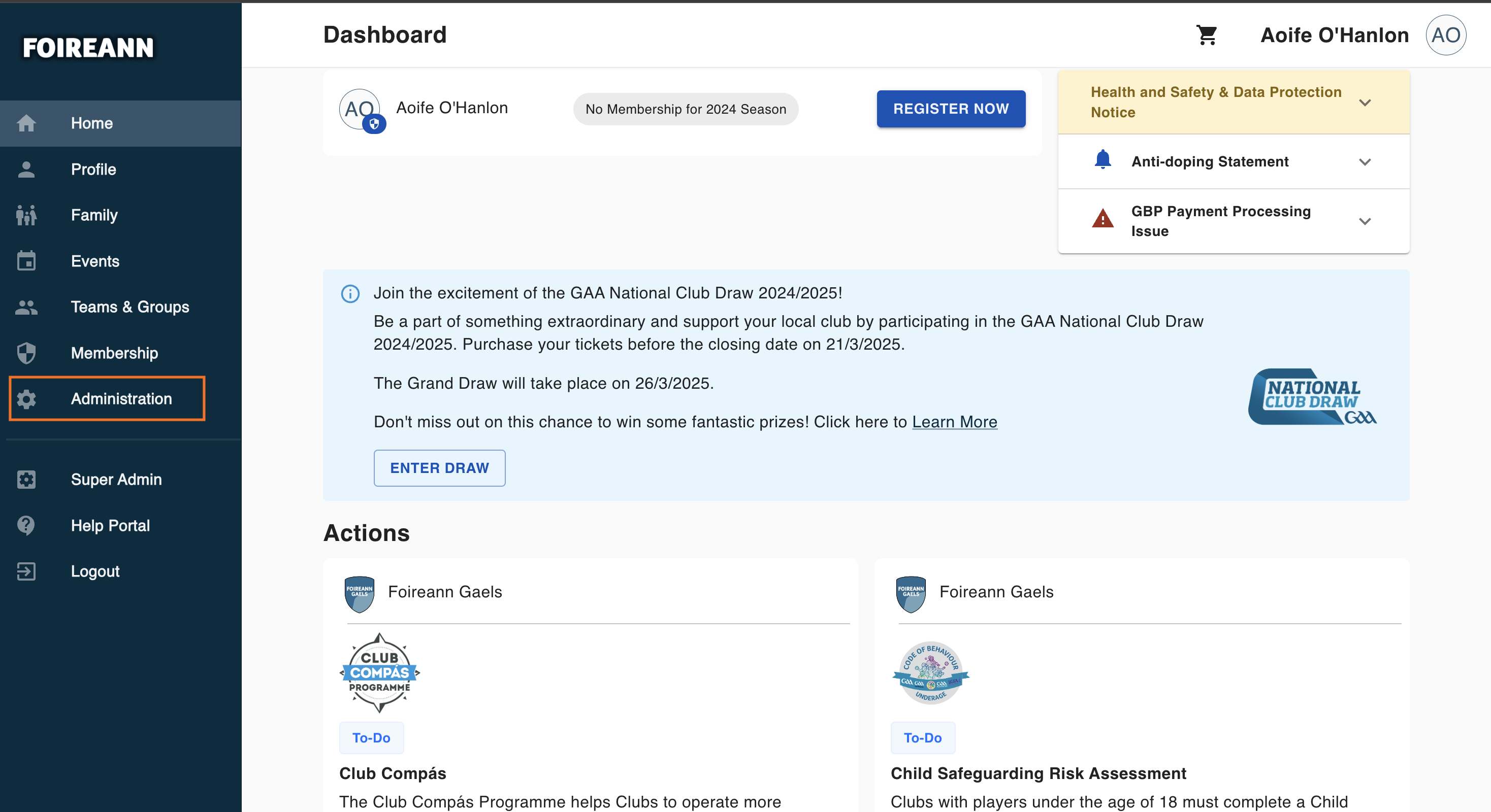The image size is (1491, 812).
Task: Click the Anti-doping bell icon
Action: point(1103,160)
